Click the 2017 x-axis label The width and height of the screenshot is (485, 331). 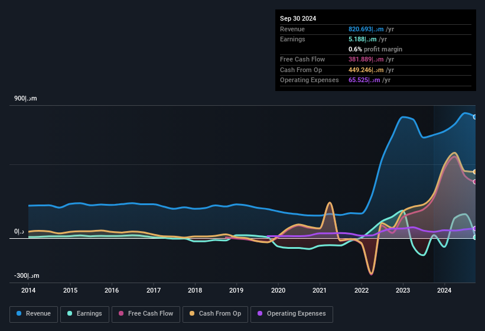[x=154, y=290]
